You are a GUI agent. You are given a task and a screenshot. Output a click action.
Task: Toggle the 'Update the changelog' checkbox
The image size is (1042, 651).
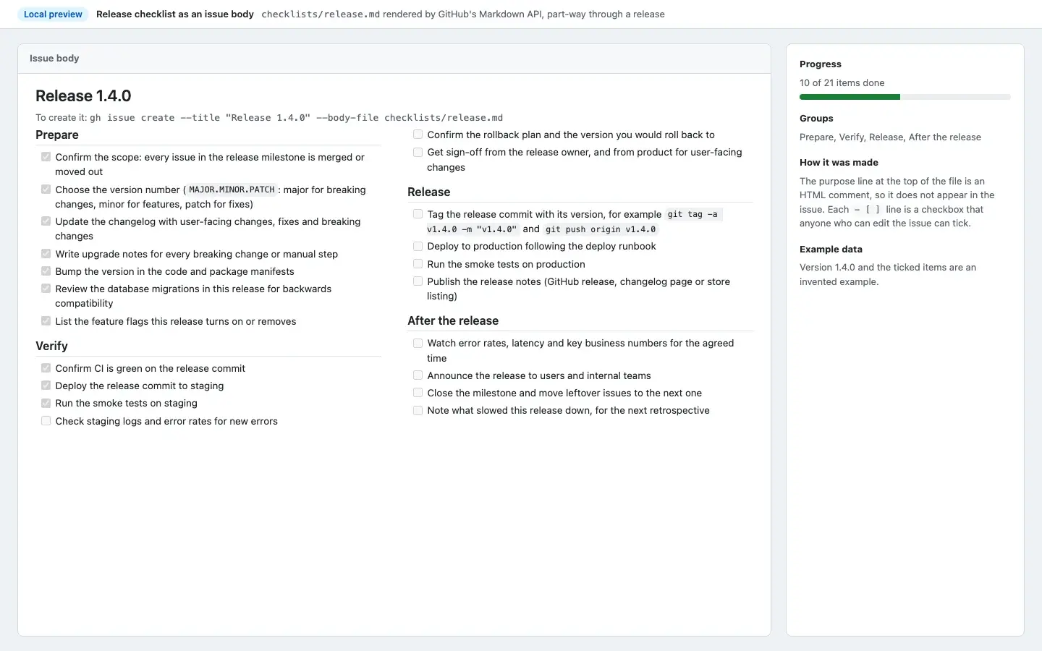point(46,221)
